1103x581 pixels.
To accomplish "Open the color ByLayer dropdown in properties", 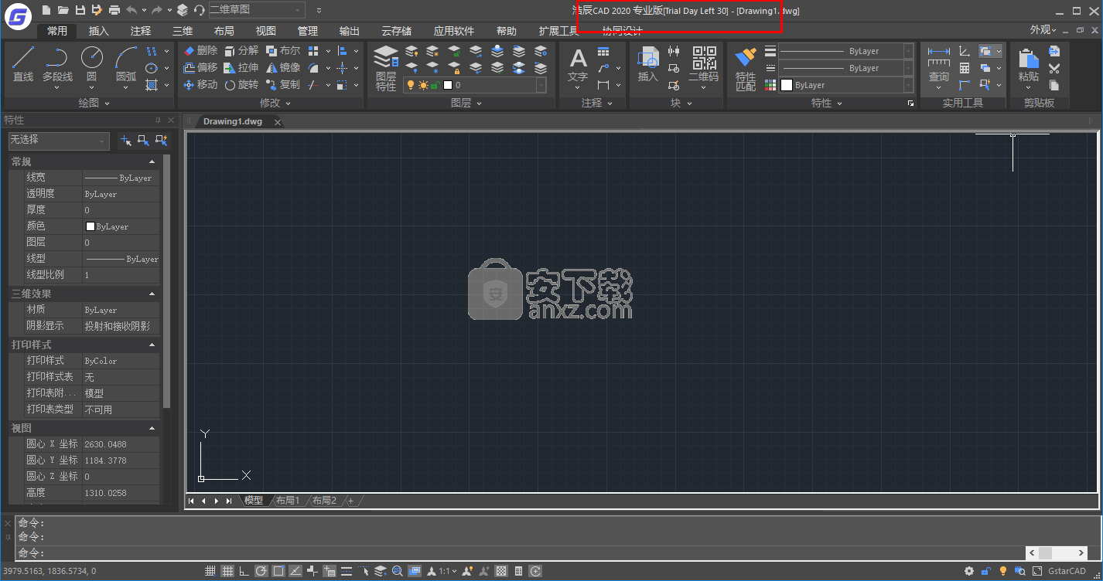I will tap(845, 85).
